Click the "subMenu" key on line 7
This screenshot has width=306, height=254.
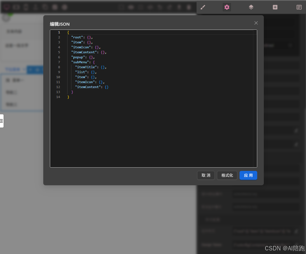[80, 62]
